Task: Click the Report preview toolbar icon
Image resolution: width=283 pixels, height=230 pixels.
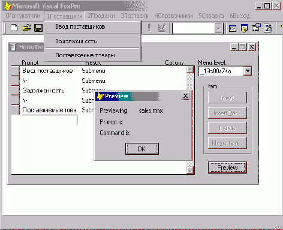Action: pos(268,28)
